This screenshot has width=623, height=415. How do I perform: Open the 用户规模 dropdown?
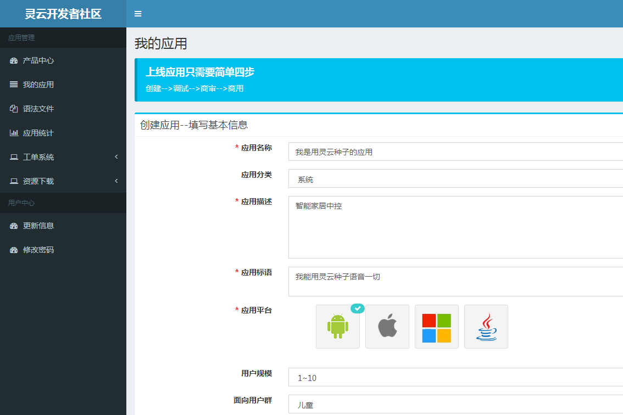(x=455, y=378)
